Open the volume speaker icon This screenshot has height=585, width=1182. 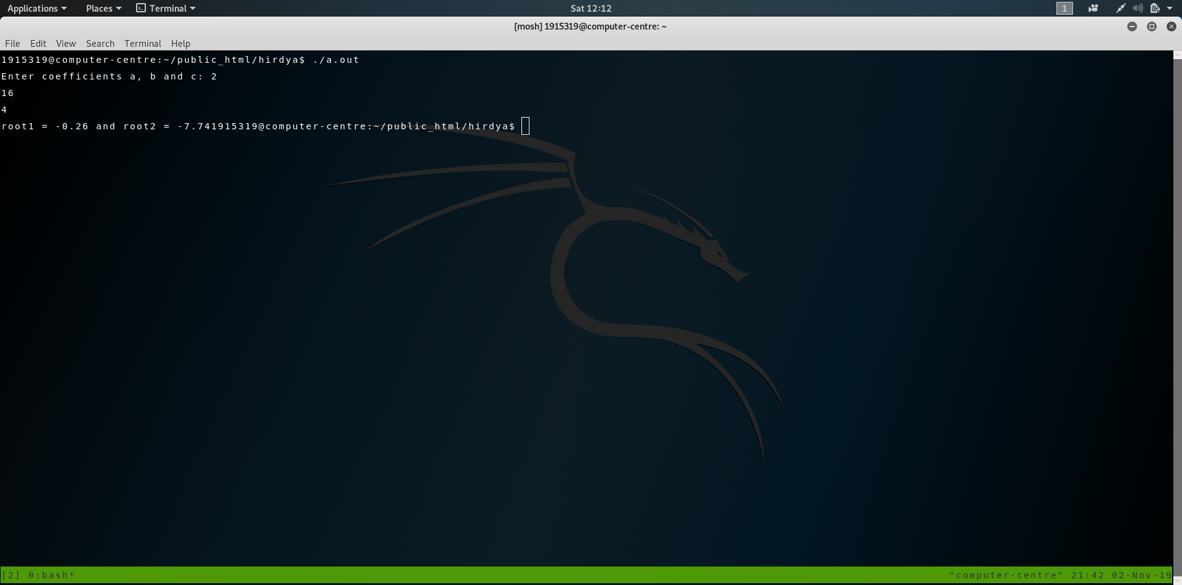(x=1138, y=8)
